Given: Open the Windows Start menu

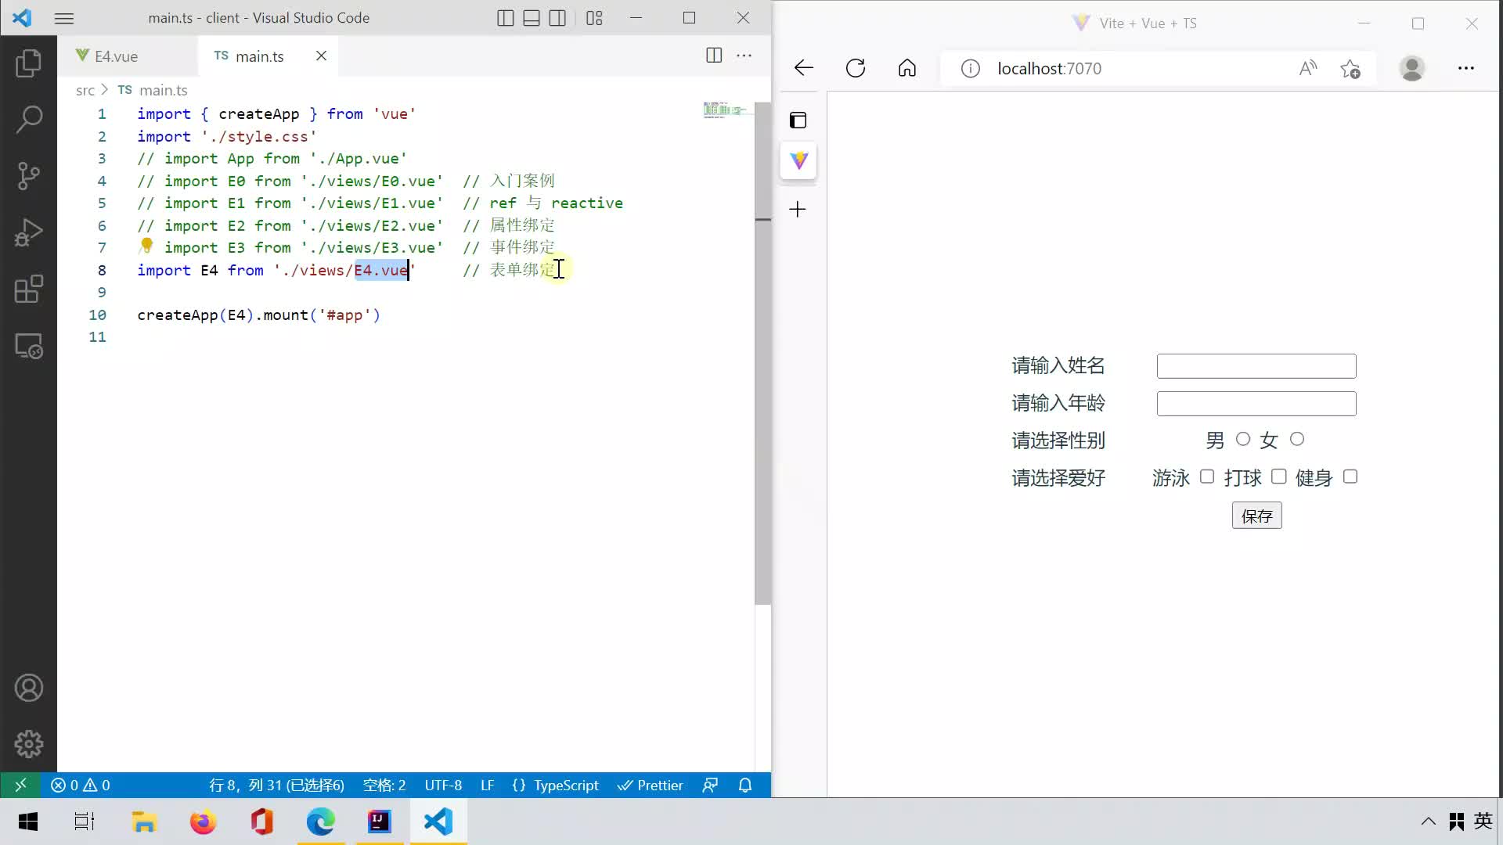Looking at the screenshot, I should [28, 822].
